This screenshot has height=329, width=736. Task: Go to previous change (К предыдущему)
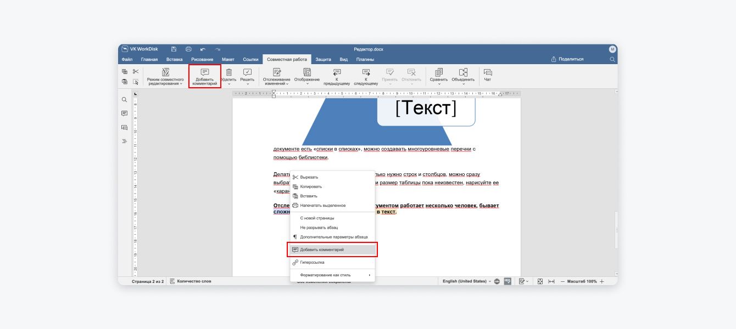point(337,76)
